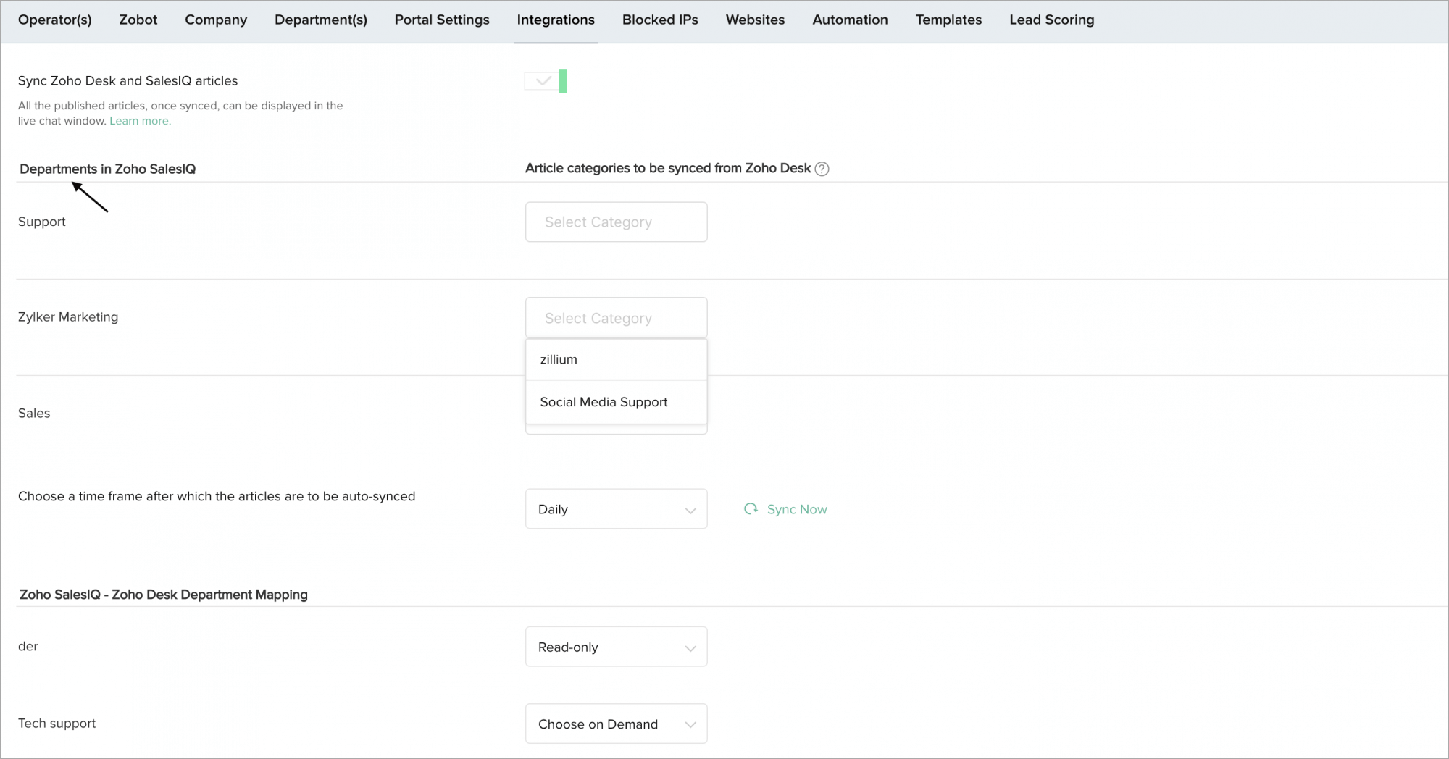This screenshot has width=1449, height=759.
Task: Click Zoho SalesIQ - Zoho Desk Department Mapping heading
Action: point(163,595)
